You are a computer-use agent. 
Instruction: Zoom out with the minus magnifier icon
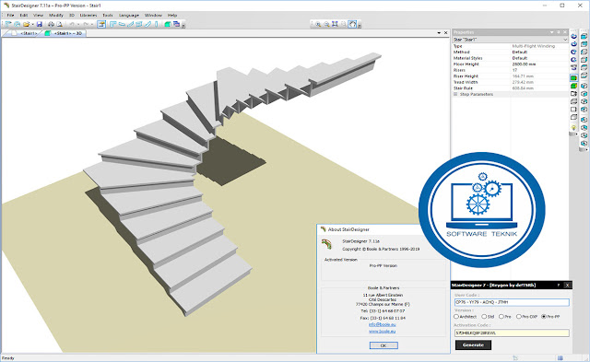coord(326,24)
